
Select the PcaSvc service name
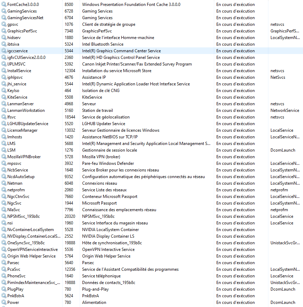tap(14, 269)
